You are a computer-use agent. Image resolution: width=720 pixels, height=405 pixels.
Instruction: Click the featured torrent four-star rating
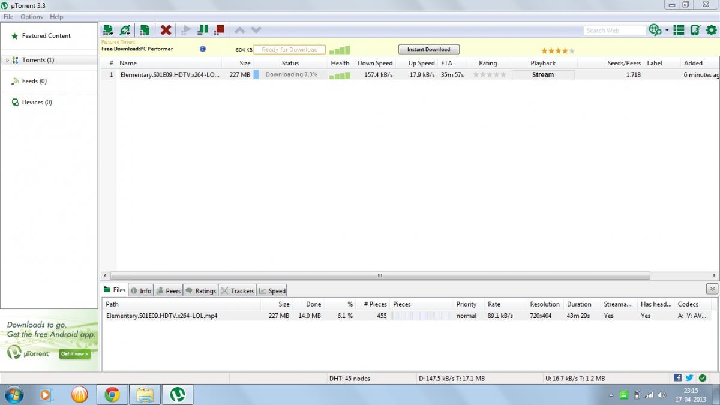pyautogui.click(x=558, y=51)
